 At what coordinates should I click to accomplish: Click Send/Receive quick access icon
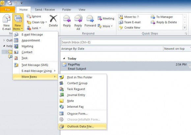(10, 3)
